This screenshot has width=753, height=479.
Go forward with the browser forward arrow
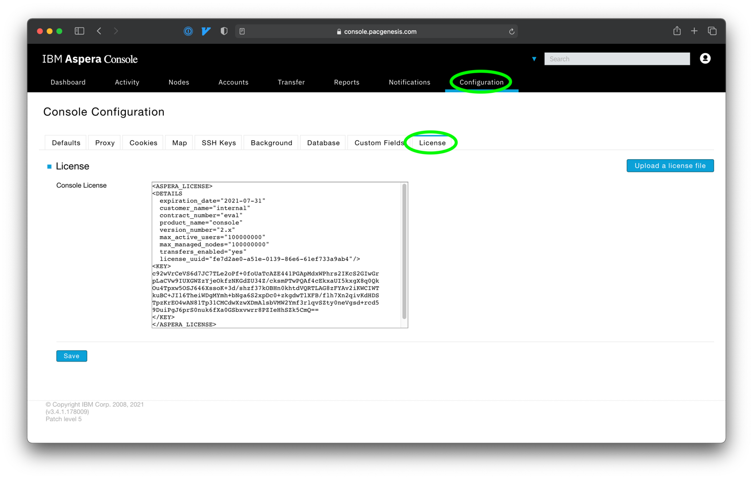click(x=116, y=31)
